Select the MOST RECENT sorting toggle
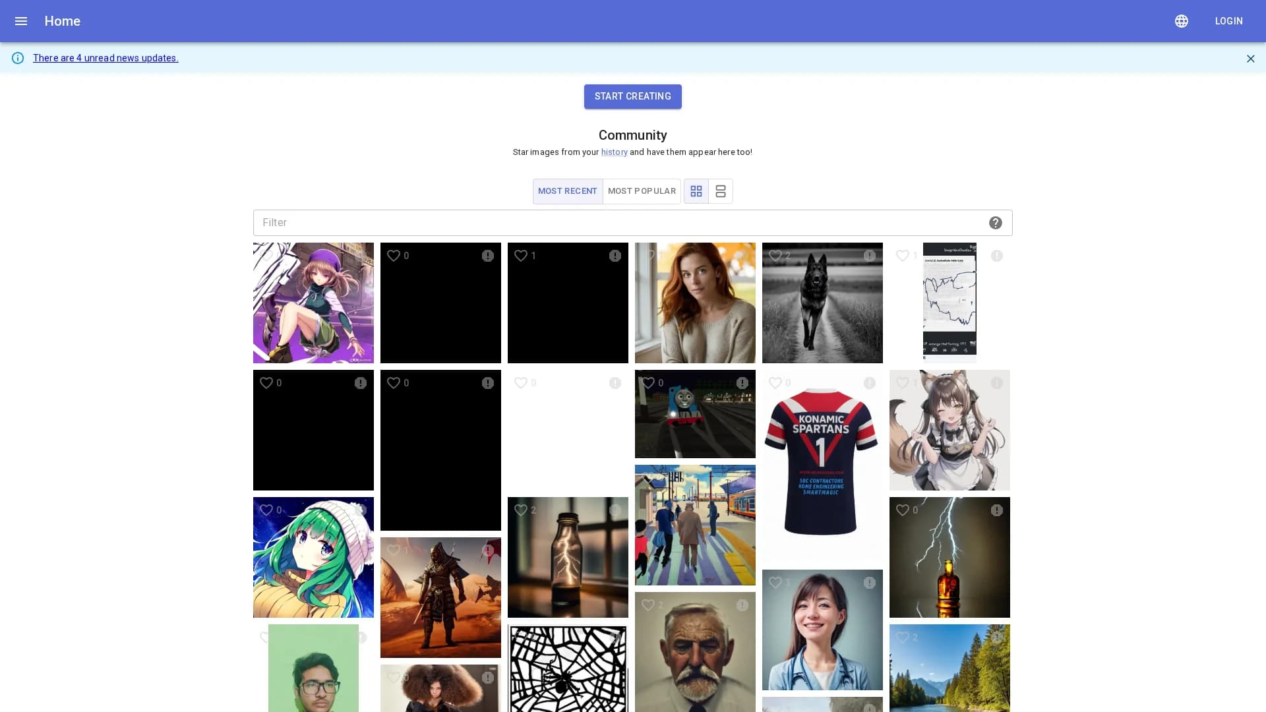 tap(568, 191)
